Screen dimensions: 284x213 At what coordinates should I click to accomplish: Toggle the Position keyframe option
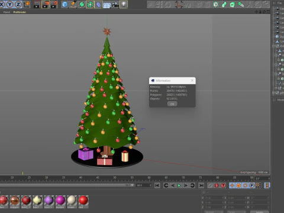[x=232, y=185]
